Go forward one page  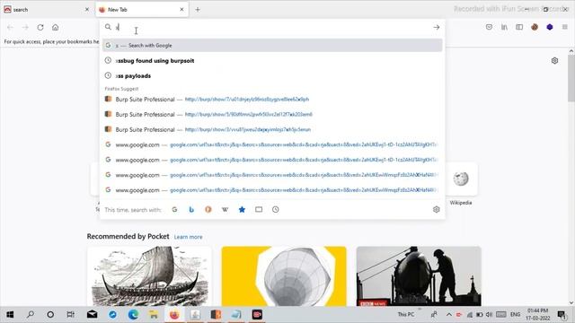[x=25, y=27]
